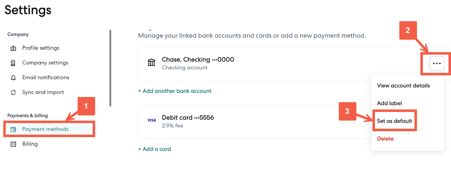Choose Add label in the menu

pyautogui.click(x=389, y=103)
